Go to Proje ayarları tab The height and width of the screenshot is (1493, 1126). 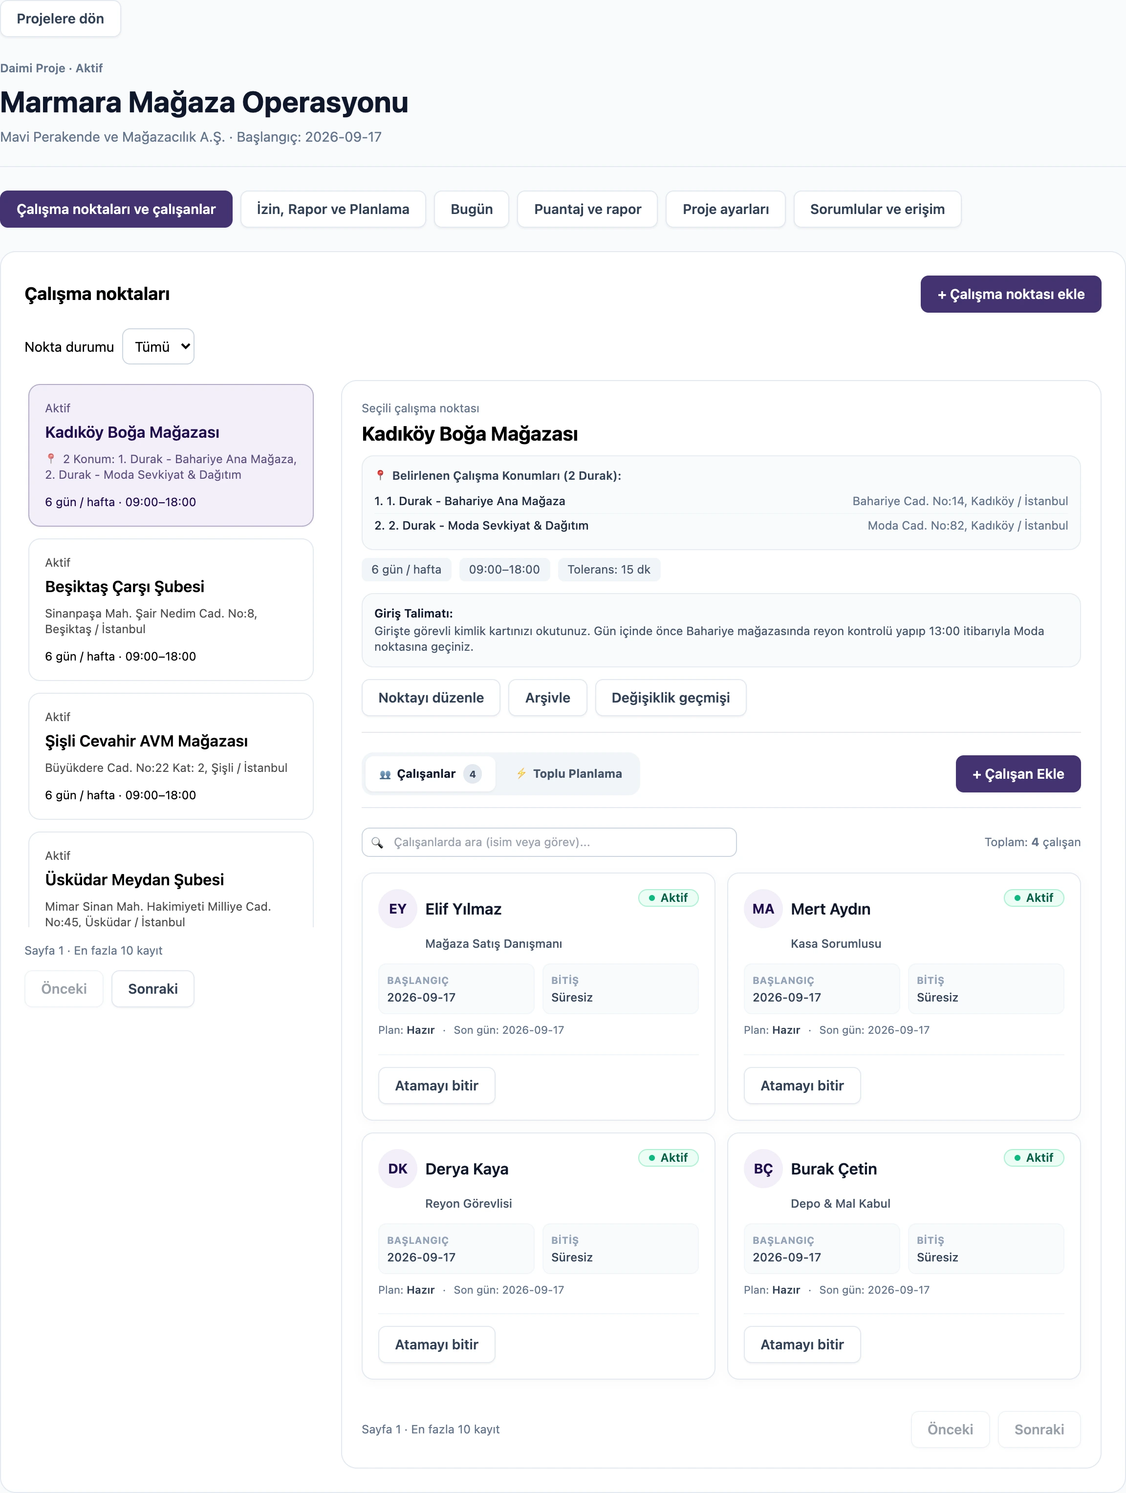[726, 209]
